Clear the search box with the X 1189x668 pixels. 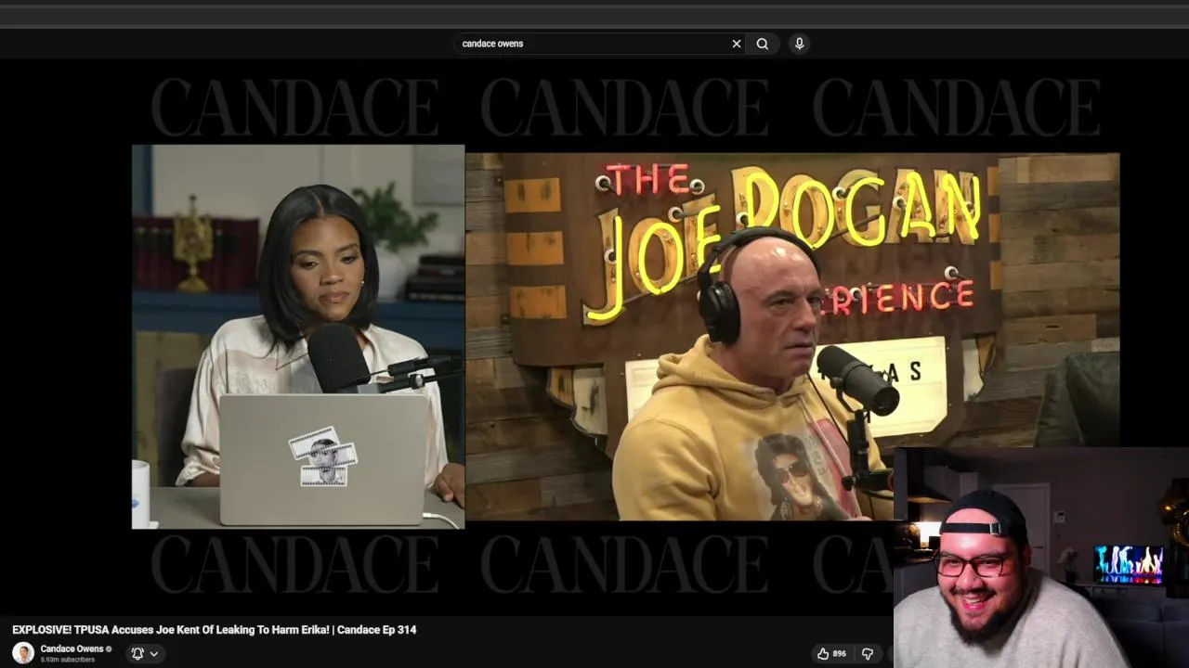(x=737, y=44)
